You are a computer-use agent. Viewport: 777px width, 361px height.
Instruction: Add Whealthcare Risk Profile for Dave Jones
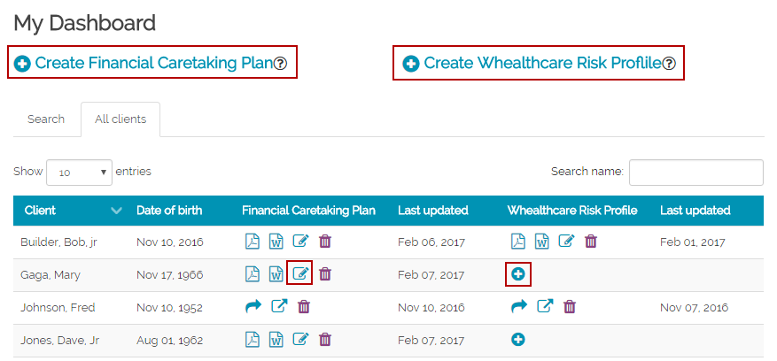[x=518, y=339]
